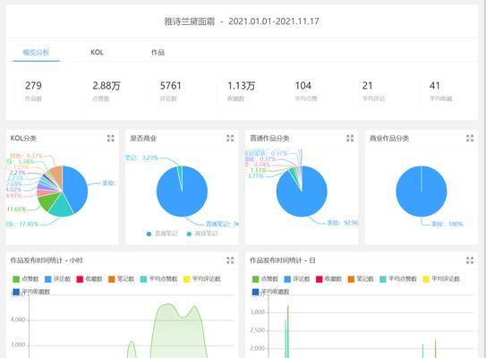Image resolution: width=486 pixels, height=358 pixels.
Task: Toggle 平均点赞数 series in hourly chart
Action: tap(159, 279)
